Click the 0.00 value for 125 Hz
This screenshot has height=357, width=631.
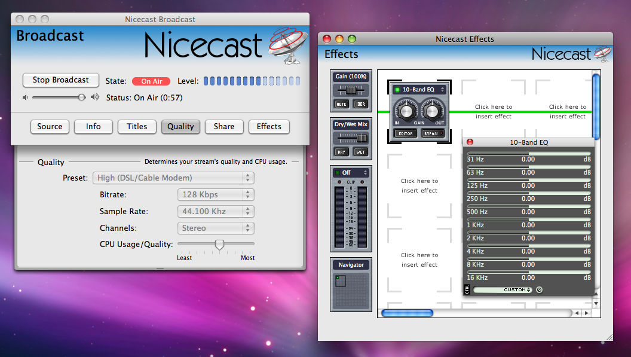click(x=528, y=186)
